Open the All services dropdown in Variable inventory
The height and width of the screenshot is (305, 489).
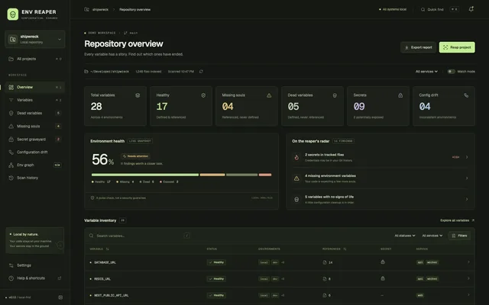(x=432, y=236)
